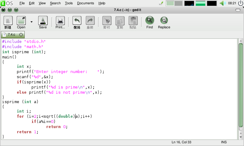This screenshot has height=146, width=244.
Task: Click the 'int isprime (int);' declaration line
Action: point(24,52)
